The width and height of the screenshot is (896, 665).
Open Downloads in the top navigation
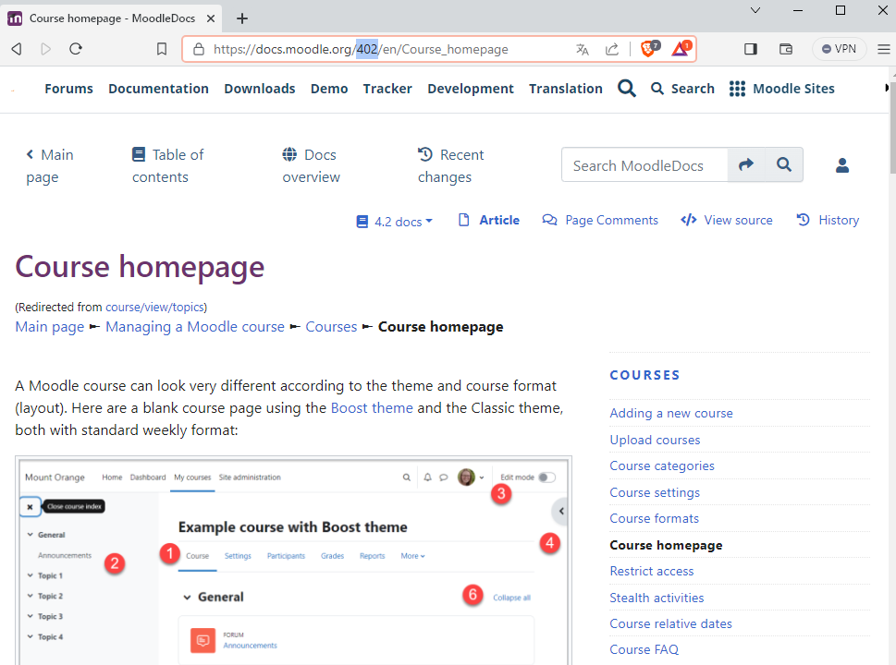pos(260,89)
